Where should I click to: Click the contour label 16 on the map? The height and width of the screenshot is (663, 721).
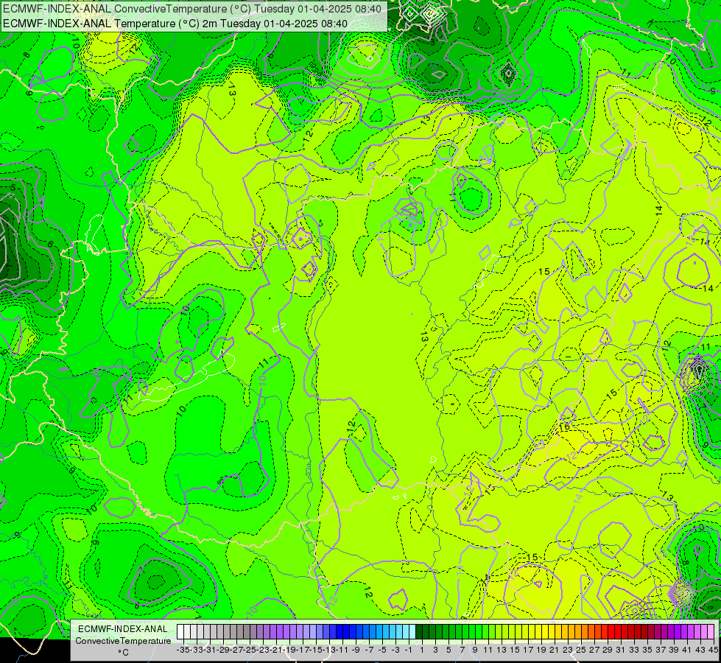point(564,427)
